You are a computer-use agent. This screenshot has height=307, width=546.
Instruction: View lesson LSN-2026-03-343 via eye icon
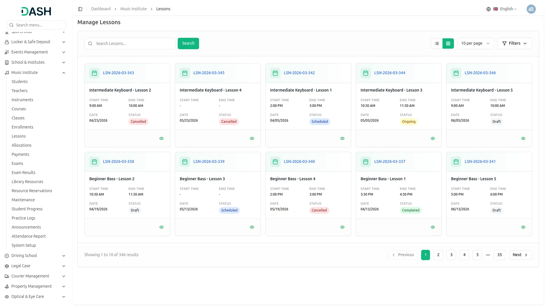point(162,138)
